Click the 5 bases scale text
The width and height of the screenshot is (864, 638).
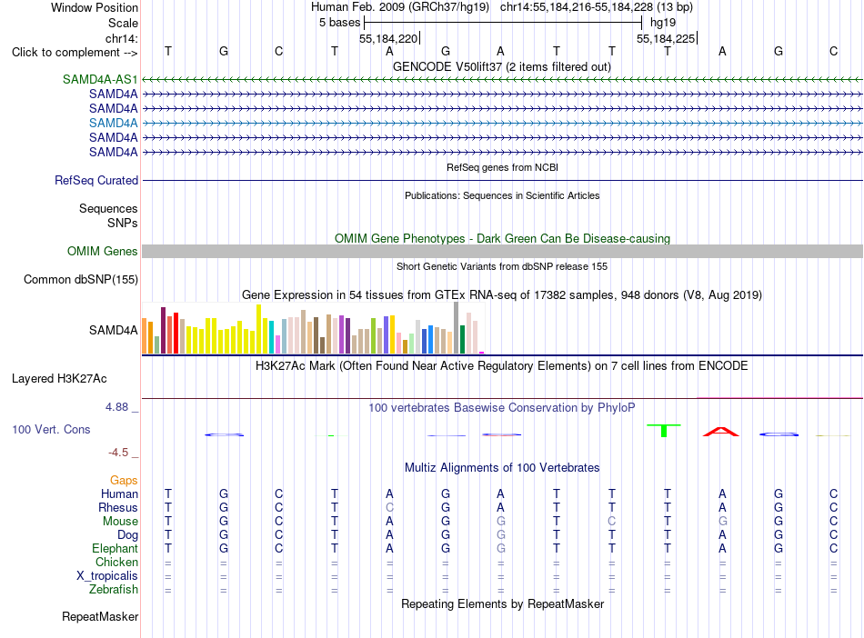click(x=339, y=23)
